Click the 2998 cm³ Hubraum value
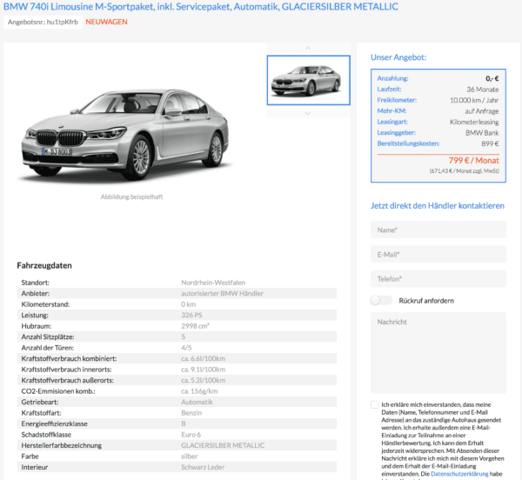 (195, 326)
